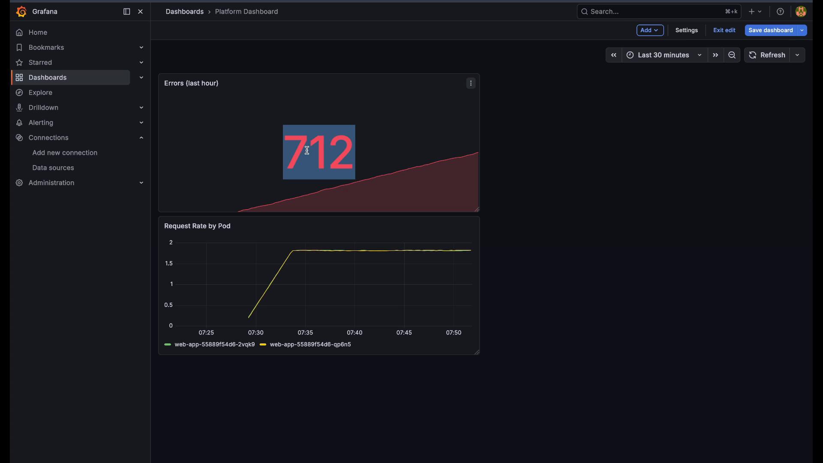This screenshot has width=823, height=463.
Task: Open the user profile avatar
Action: 801,12
